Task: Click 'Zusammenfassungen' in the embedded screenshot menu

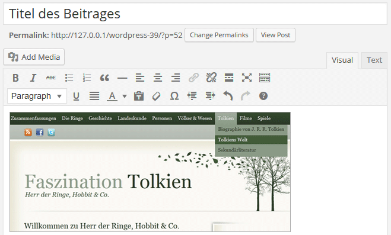Action: point(33,118)
